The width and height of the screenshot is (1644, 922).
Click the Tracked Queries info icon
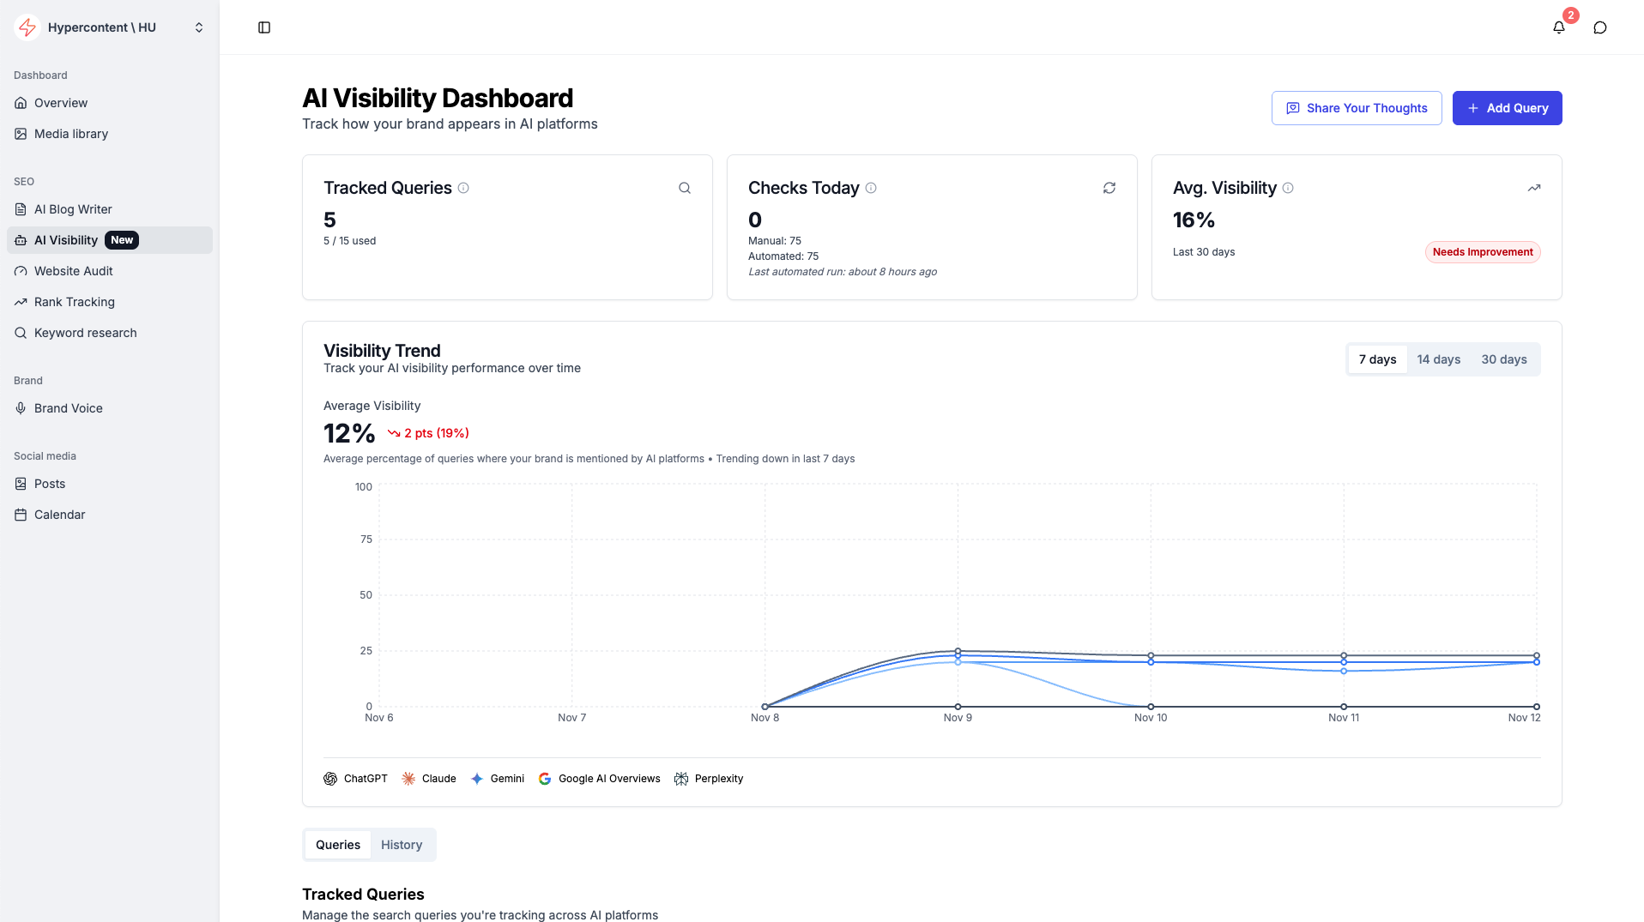pyautogui.click(x=463, y=188)
